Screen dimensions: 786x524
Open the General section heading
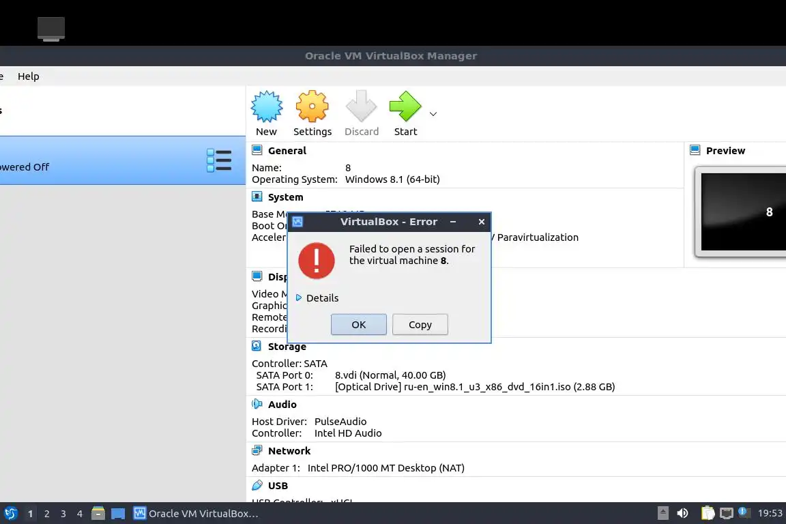point(287,150)
